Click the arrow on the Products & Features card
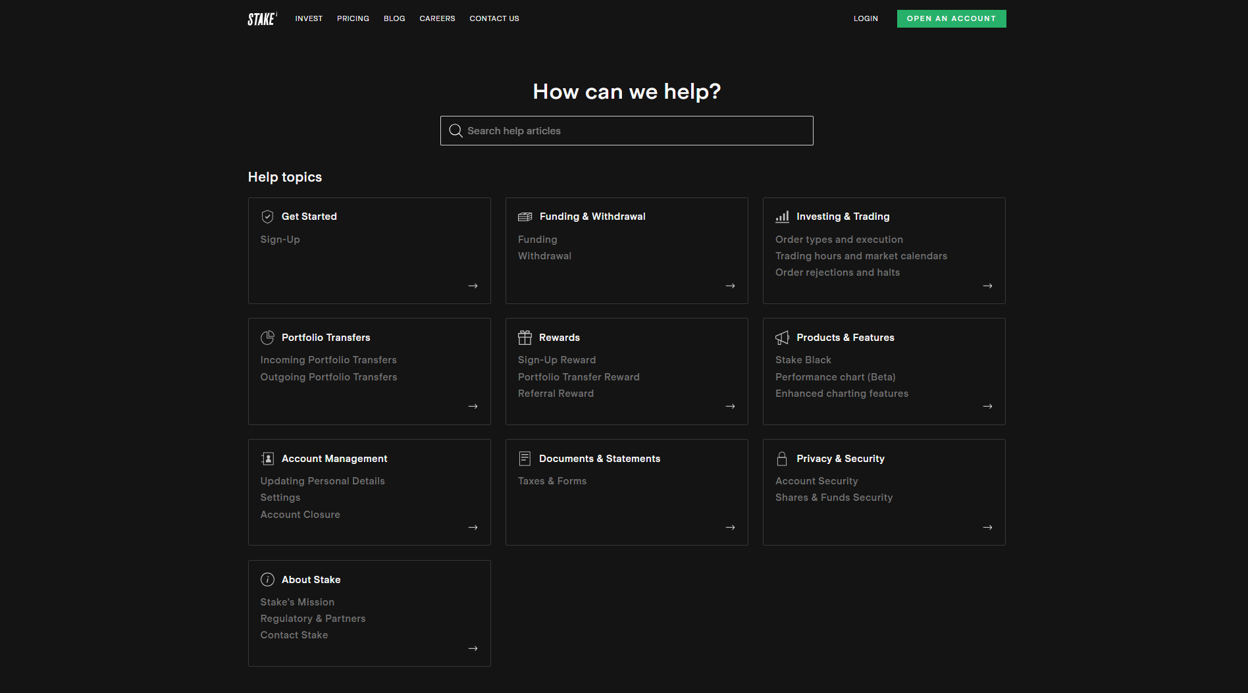 click(987, 406)
